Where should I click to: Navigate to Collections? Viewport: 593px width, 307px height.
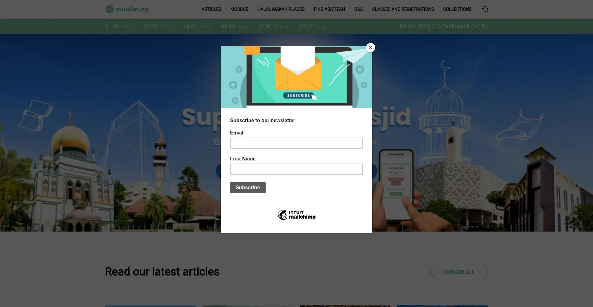tap(457, 9)
